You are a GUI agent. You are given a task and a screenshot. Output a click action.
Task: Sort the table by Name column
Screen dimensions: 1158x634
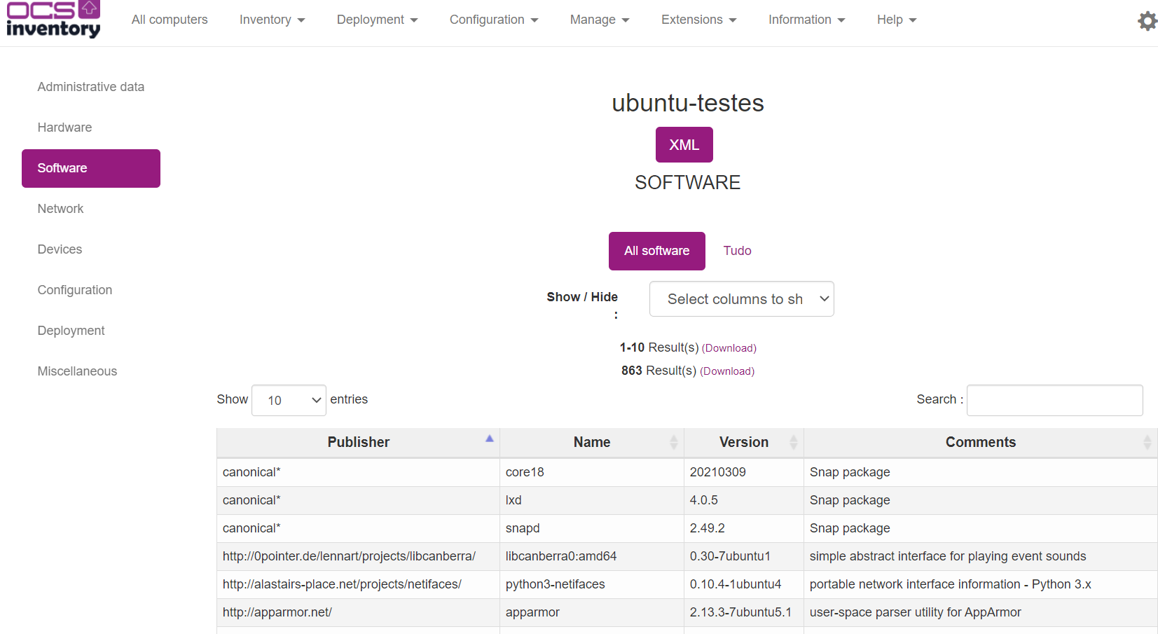592,442
